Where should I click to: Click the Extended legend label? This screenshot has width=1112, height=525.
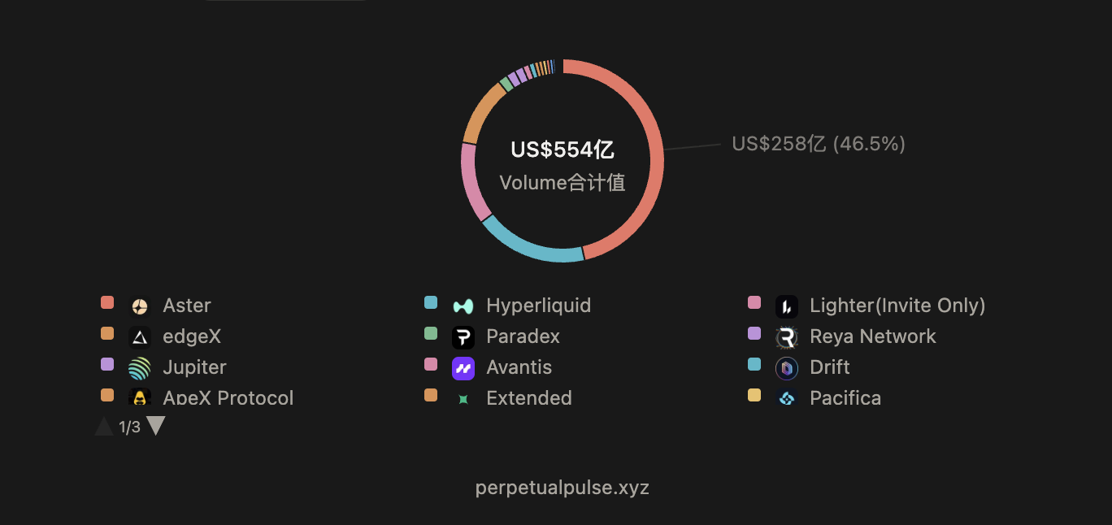point(528,398)
